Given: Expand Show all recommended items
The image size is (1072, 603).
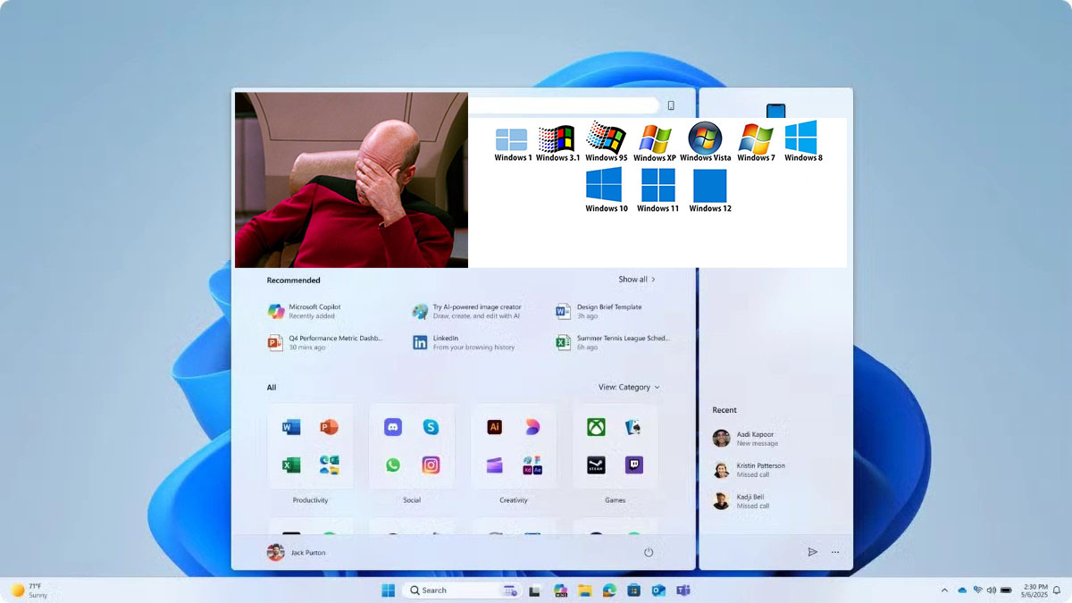Looking at the screenshot, I should (x=637, y=280).
